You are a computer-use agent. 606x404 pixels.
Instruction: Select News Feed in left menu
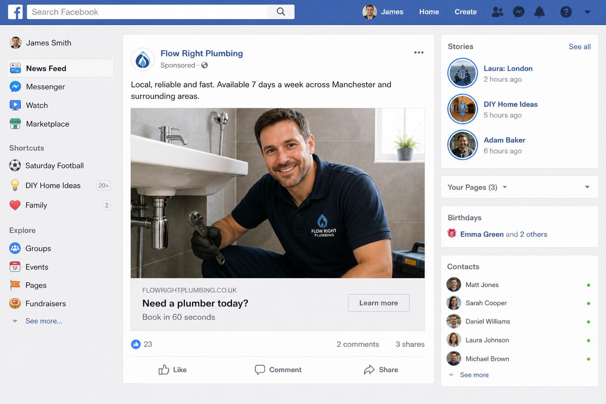(x=60, y=68)
